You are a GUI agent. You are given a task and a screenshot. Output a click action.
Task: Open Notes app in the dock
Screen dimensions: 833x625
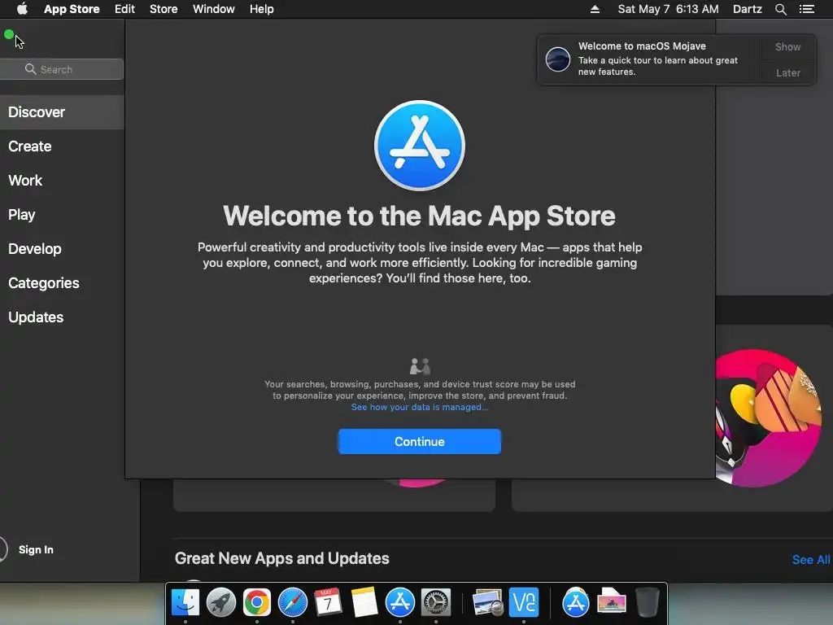coord(364,603)
